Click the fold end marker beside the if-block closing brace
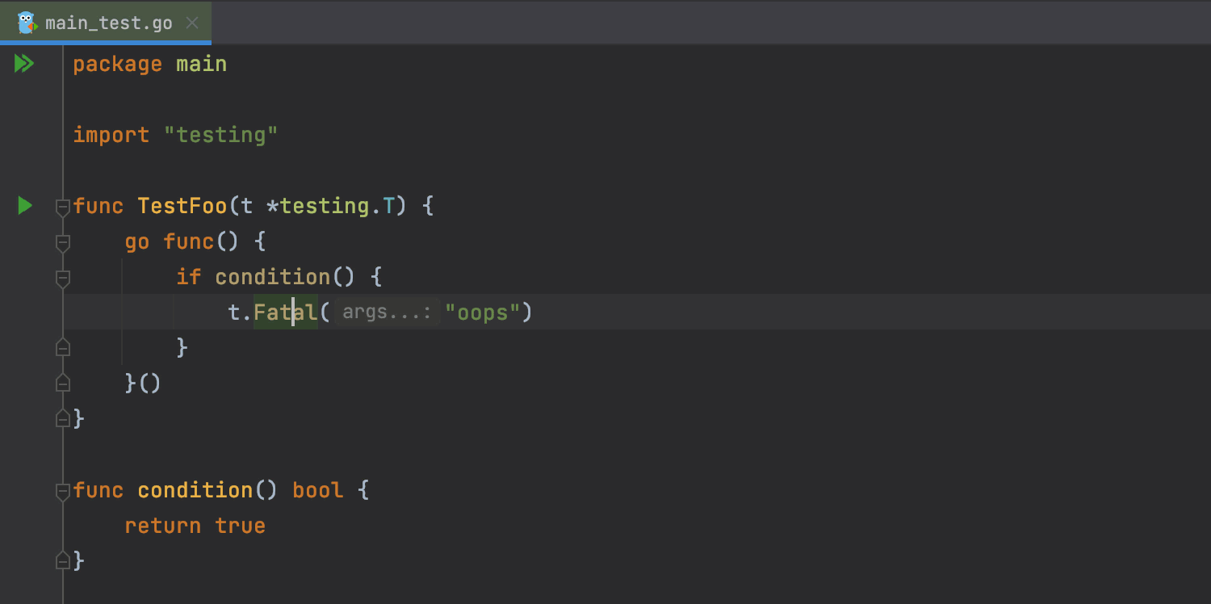Screen dimensions: 1211x604 tap(63, 347)
